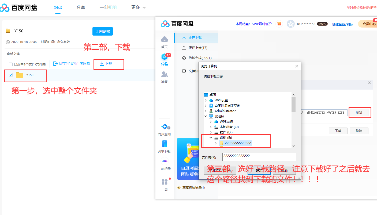Screen dimensions: 377x215
Task: Expand 本地磁盘 (C:) node
Action: [x=211, y=127]
